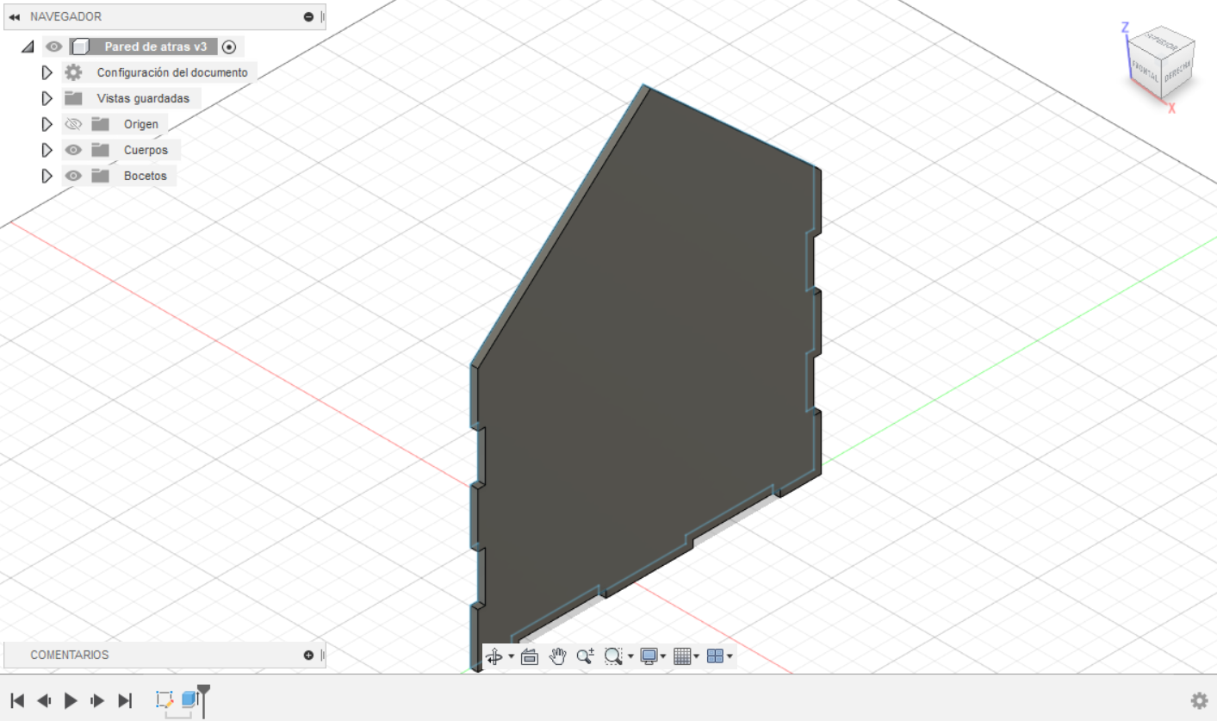The image size is (1217, 721).
Task: Hide the Bocetos sketches folder
Action: [74, 176]
